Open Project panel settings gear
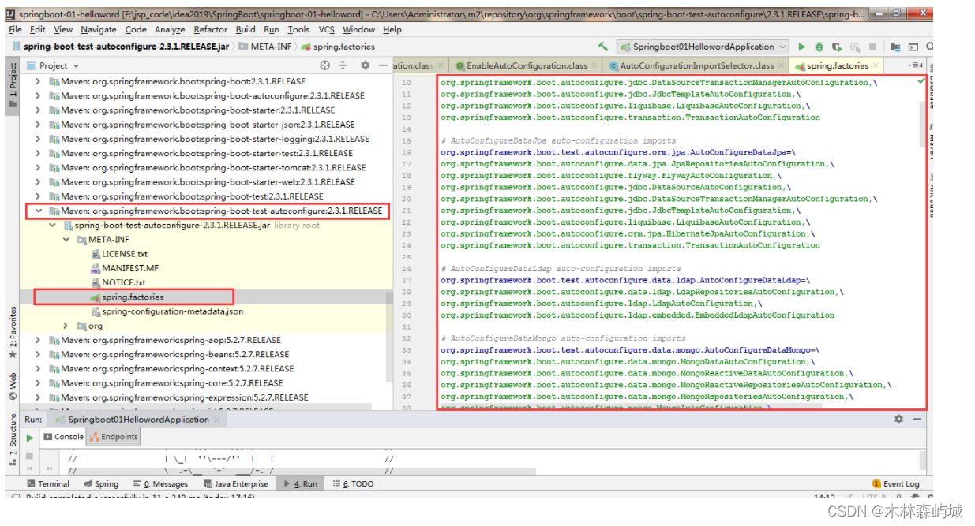This screenshot has width=975, height=526. pos(365,65)
